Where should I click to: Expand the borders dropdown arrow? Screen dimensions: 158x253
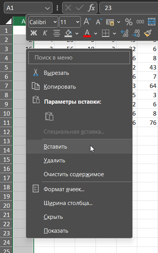click(114, 33)
